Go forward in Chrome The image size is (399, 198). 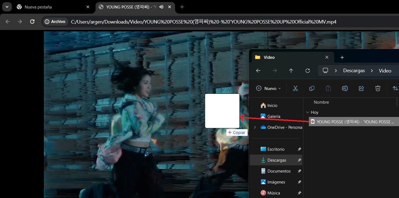coord(20,22)
